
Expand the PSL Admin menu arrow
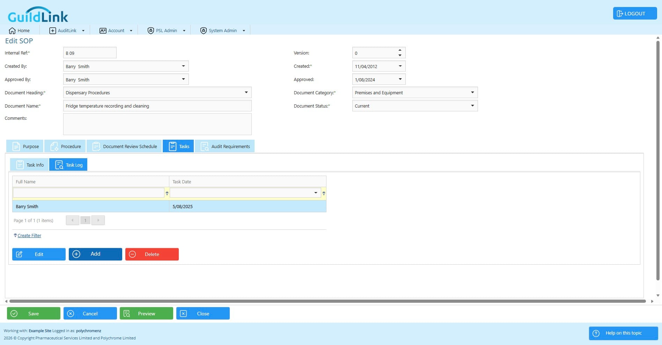184,31
